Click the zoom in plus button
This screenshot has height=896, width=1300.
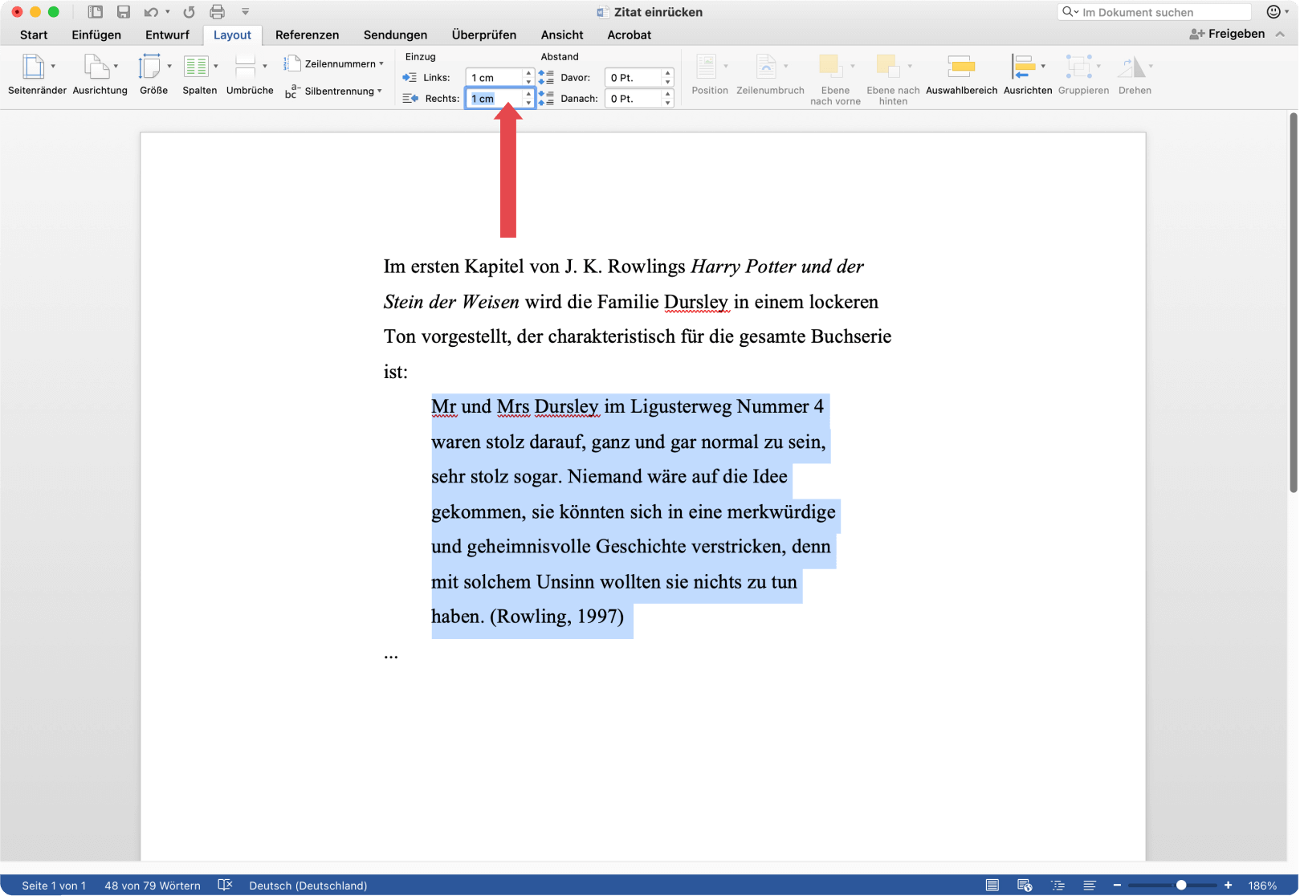[x=1228, y=885]
